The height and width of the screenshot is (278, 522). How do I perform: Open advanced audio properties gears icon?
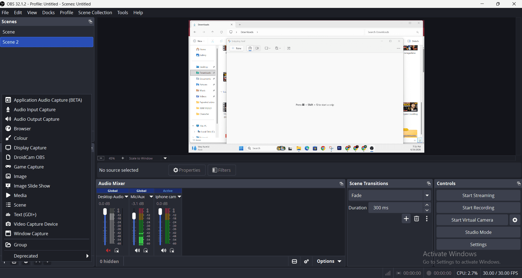pyautogui.click(x=306, y=261)
